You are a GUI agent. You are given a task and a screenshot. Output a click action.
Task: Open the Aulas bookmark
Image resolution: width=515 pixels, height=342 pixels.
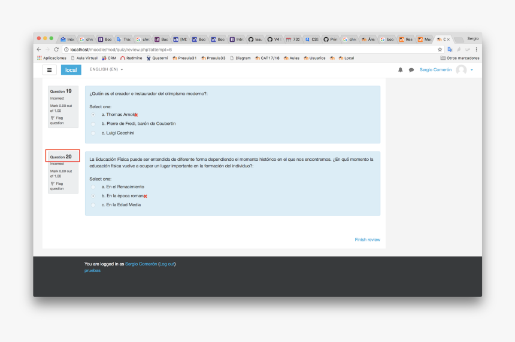[x=292, y=58]
